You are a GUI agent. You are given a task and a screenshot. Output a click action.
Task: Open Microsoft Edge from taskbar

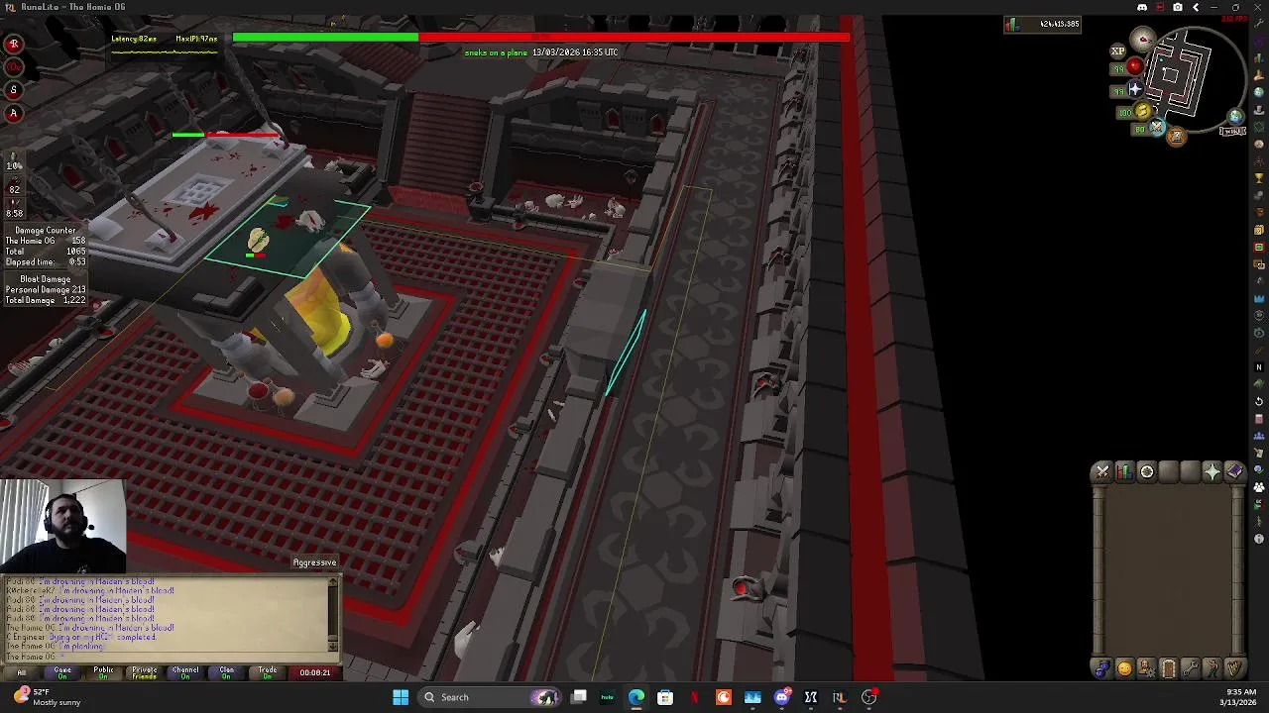[x=635, y=697]
